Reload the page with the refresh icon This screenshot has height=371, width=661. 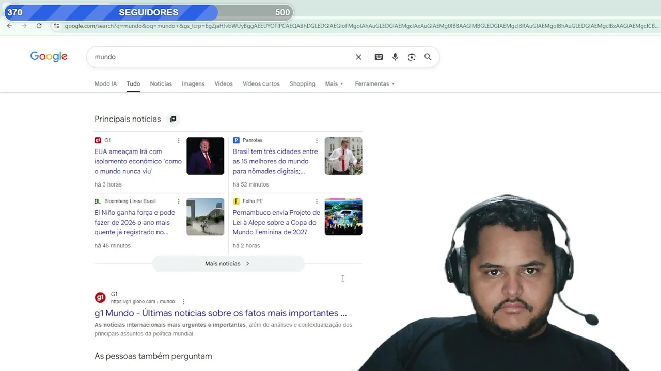point(39,26)
